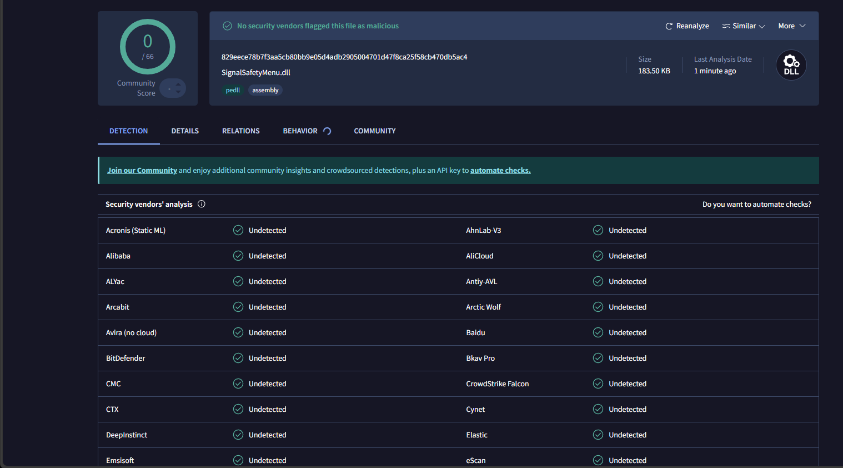Click the Undetected check icon for Baidu
843x468 pixels.
(598, 332)
